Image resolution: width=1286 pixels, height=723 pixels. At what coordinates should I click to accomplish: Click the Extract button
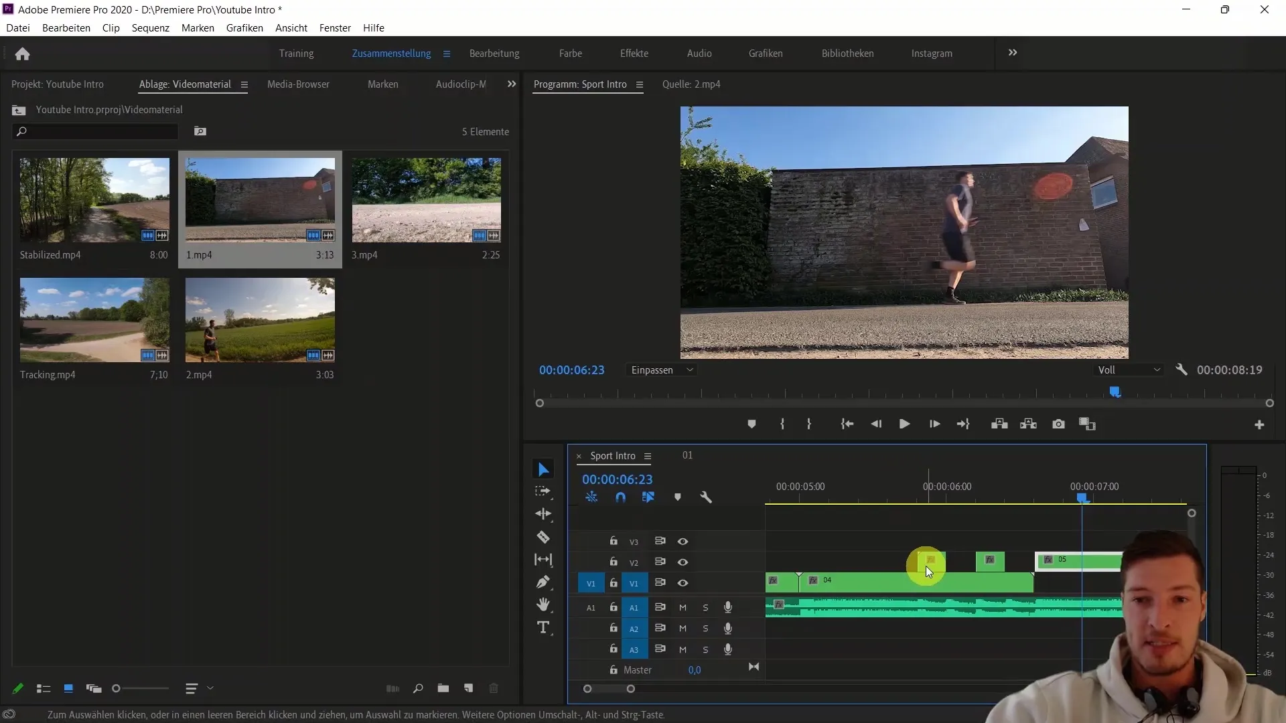point(1028,424)
